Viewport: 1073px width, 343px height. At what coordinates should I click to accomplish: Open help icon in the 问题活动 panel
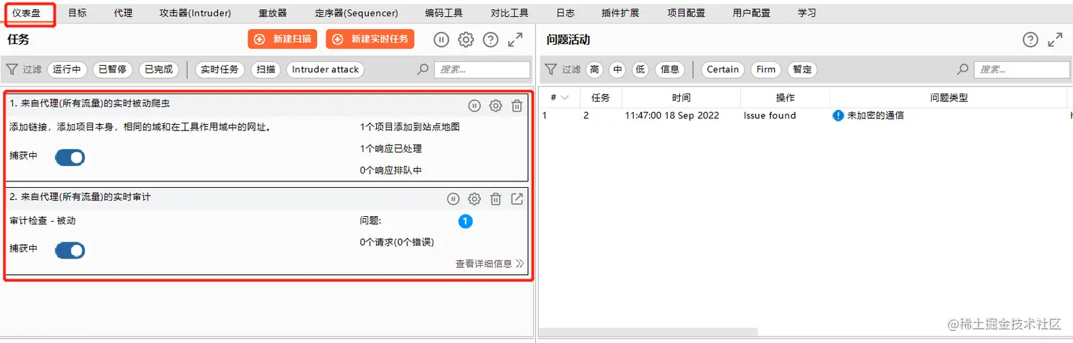click(x=1030, y=40)
